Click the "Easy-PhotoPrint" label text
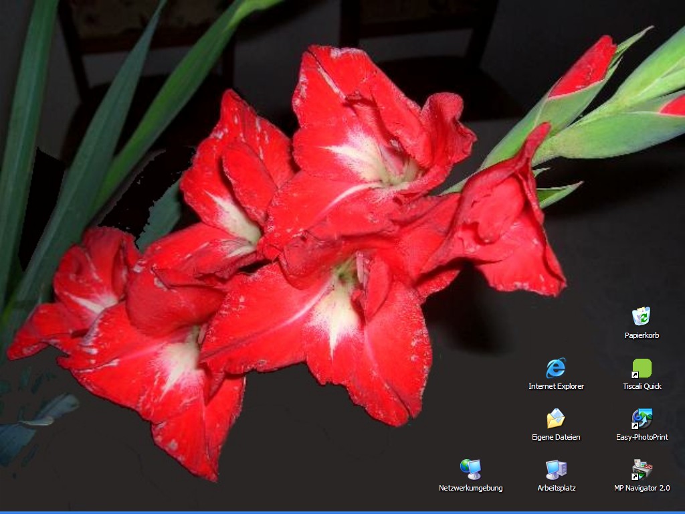Screen dimensions: 685x514 click(x=642, y=437)
